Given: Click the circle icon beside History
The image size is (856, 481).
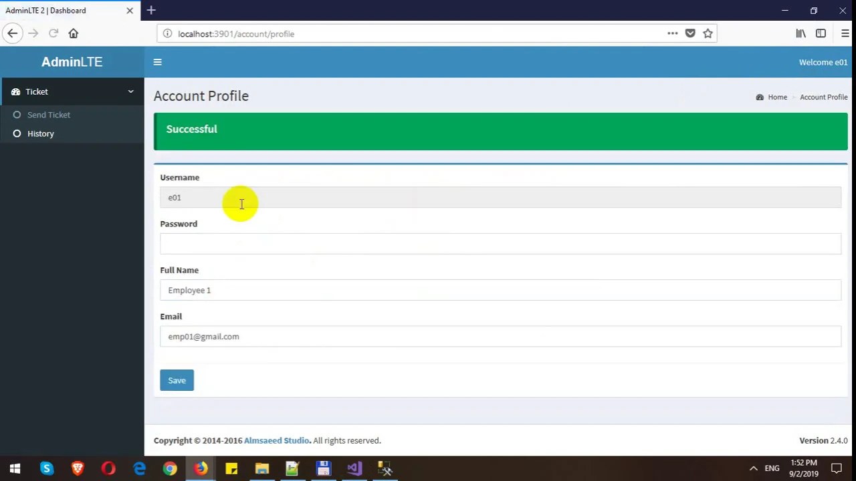Looking at the screenshot, I should click(x=17, y=134).
